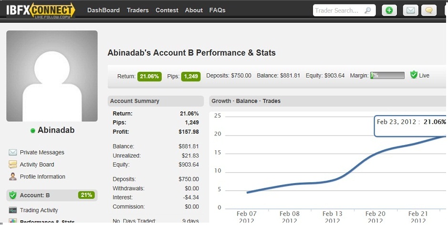The width and height of the screenshot is (448, 225).
Task: Open the DashBoard menu item
Action: click(104, 10)
